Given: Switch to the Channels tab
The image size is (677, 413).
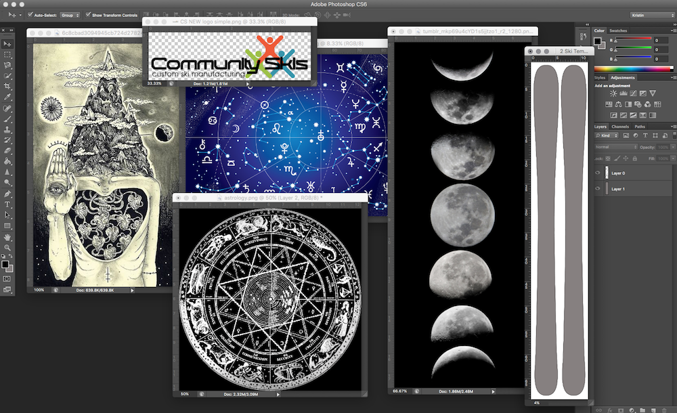Looking at the screenshot, I should (620, 127).
